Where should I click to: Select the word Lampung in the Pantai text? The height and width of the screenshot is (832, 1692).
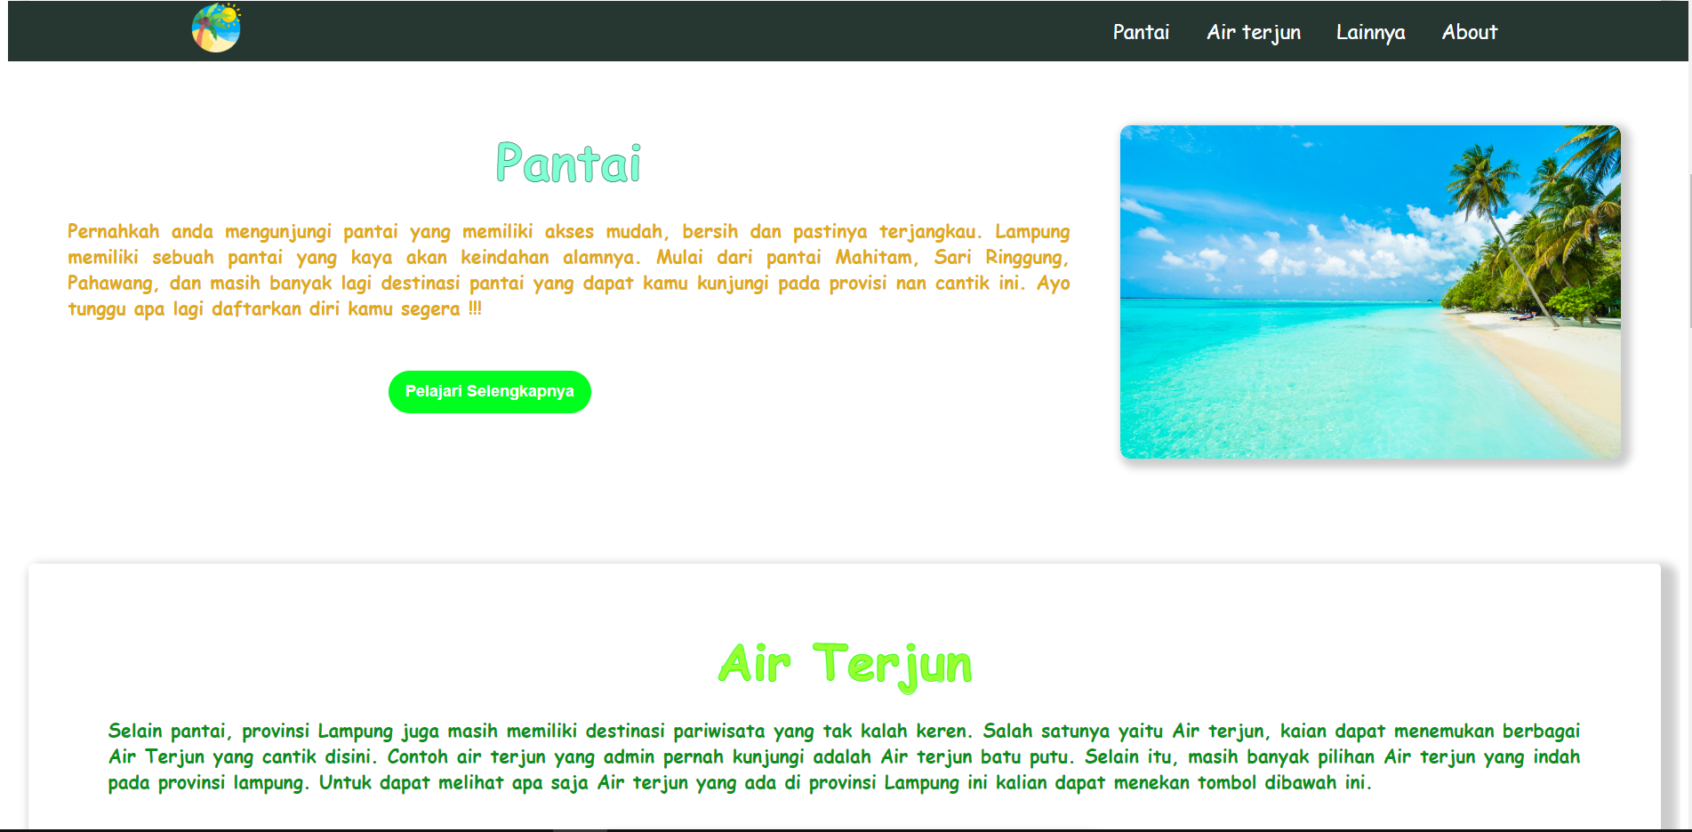click(x=1033, y=231)
